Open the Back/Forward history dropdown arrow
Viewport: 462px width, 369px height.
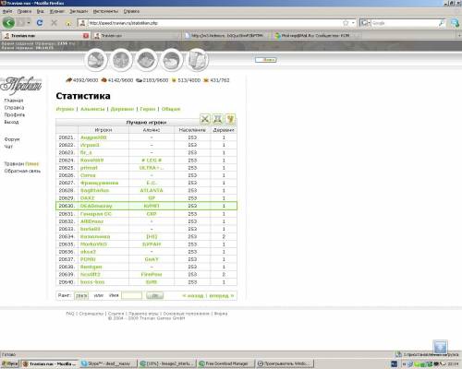point(29,23)
